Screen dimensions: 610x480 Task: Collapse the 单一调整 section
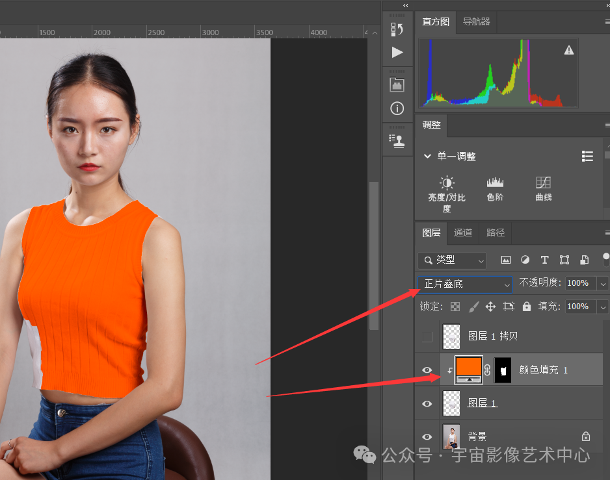pyautogui.click(x=427, y=157)
